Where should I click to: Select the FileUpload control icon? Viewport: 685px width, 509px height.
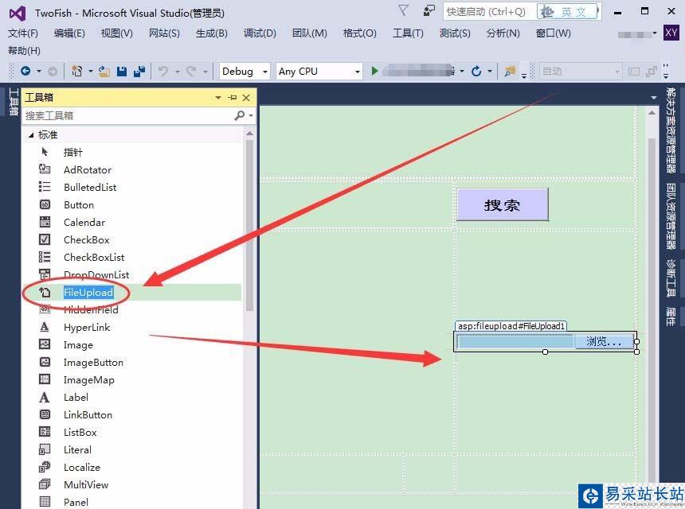[x=45, y=292]
